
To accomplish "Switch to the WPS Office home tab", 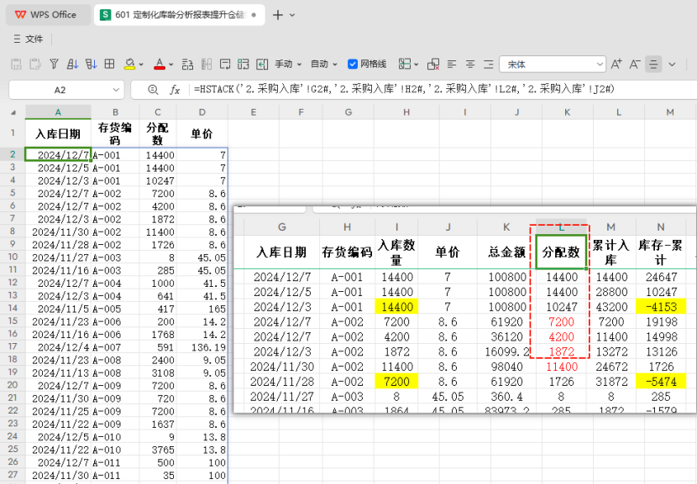I will [x=46, y=14].
